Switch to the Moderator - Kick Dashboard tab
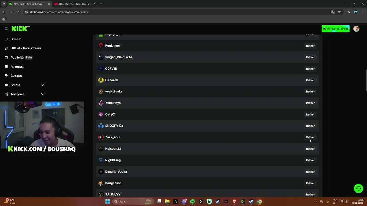Screen dimensions: 367x206 pos(29,4)
